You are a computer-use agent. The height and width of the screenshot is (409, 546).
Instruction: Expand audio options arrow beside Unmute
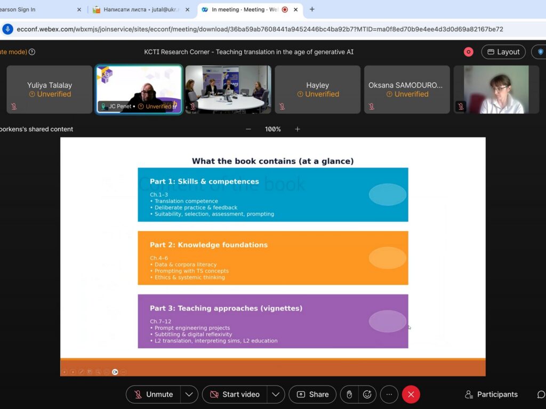[189, 394]
